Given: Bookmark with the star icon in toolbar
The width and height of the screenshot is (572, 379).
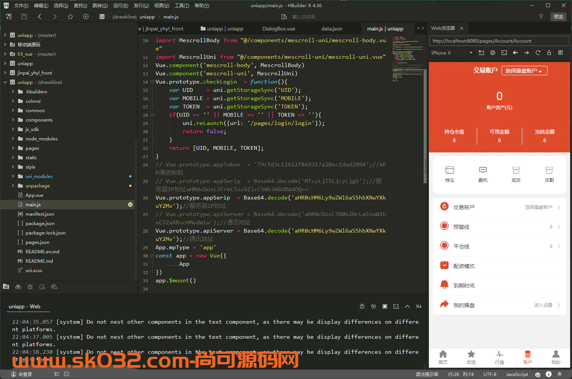Looking at the screenshot, I should point(70,17).
